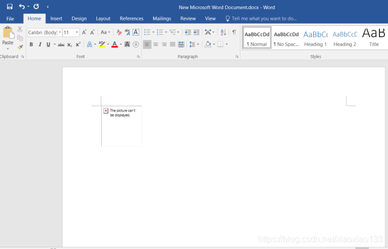Align text right
Image resolution: width=388 pixels, height=249 pixels.
164,45
